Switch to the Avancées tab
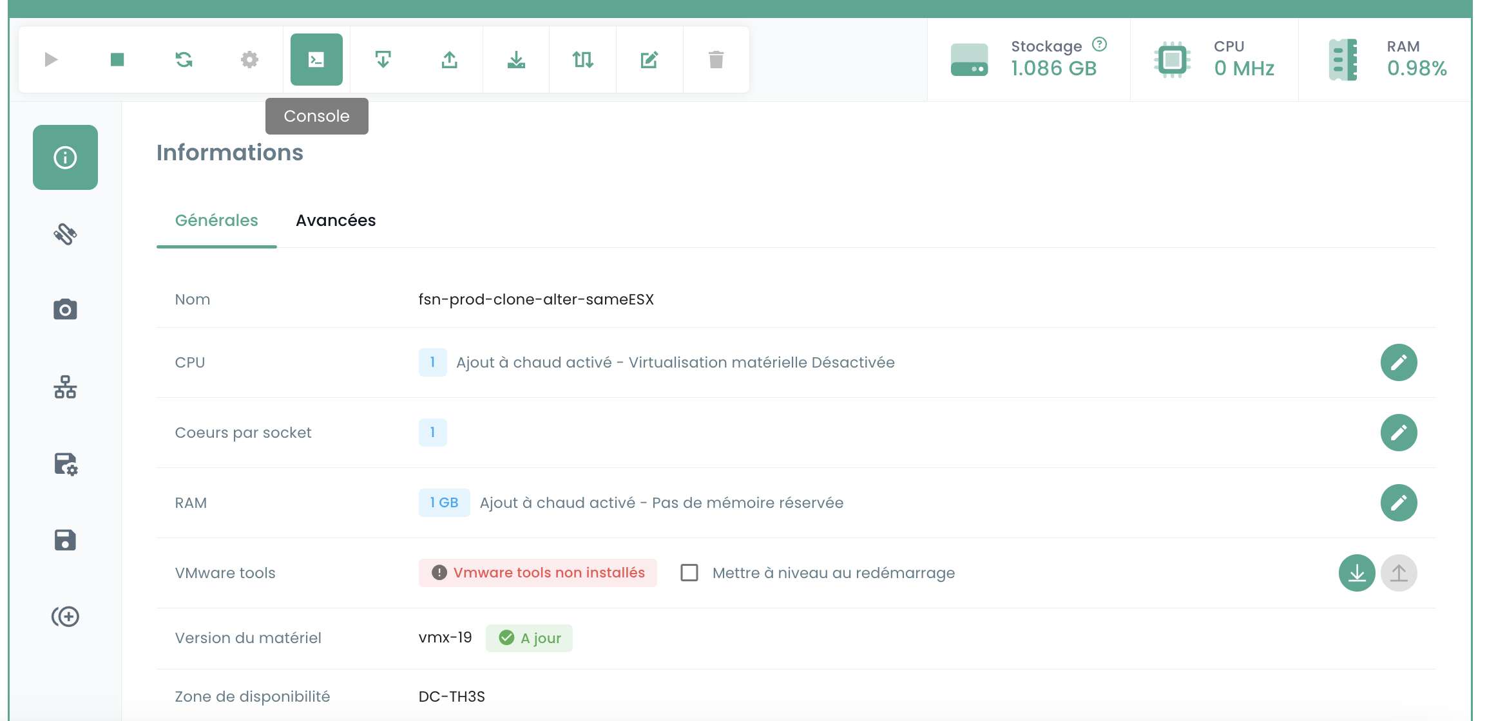 tap(336, 220)
